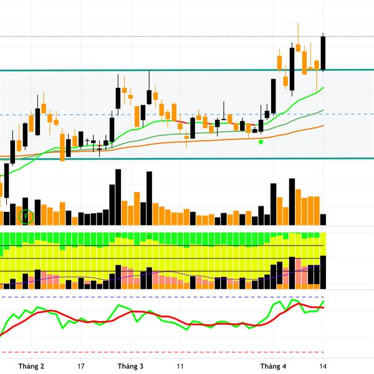Click the green circled F marker
The image size is (374, 374).
[26, 216]
